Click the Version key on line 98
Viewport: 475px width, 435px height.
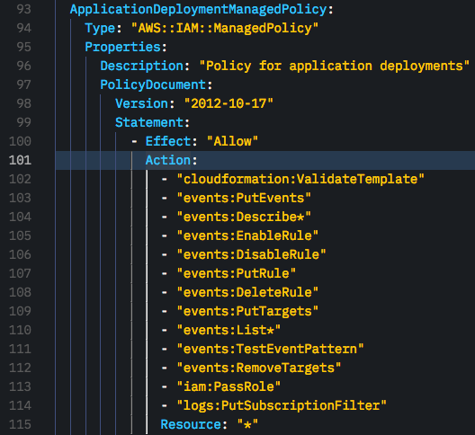[x=142, y=103]
